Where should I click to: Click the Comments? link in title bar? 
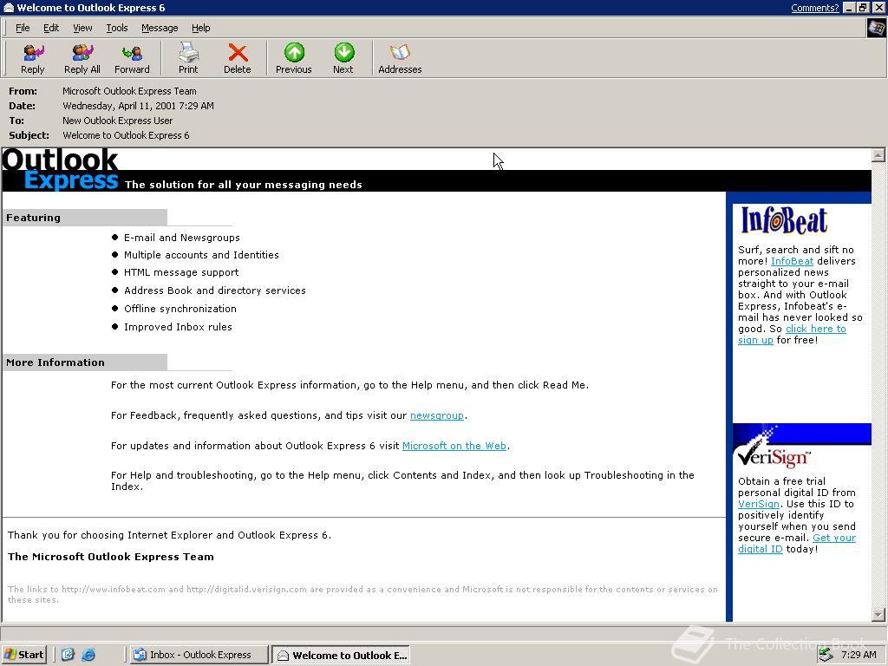(x=814, y=8)
